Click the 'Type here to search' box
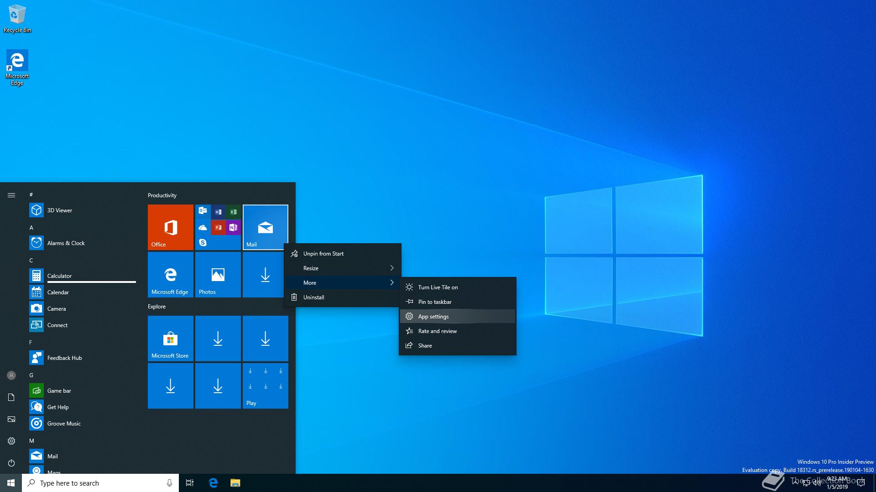Viewport: 876px width, 492px height. click(100, 483)
